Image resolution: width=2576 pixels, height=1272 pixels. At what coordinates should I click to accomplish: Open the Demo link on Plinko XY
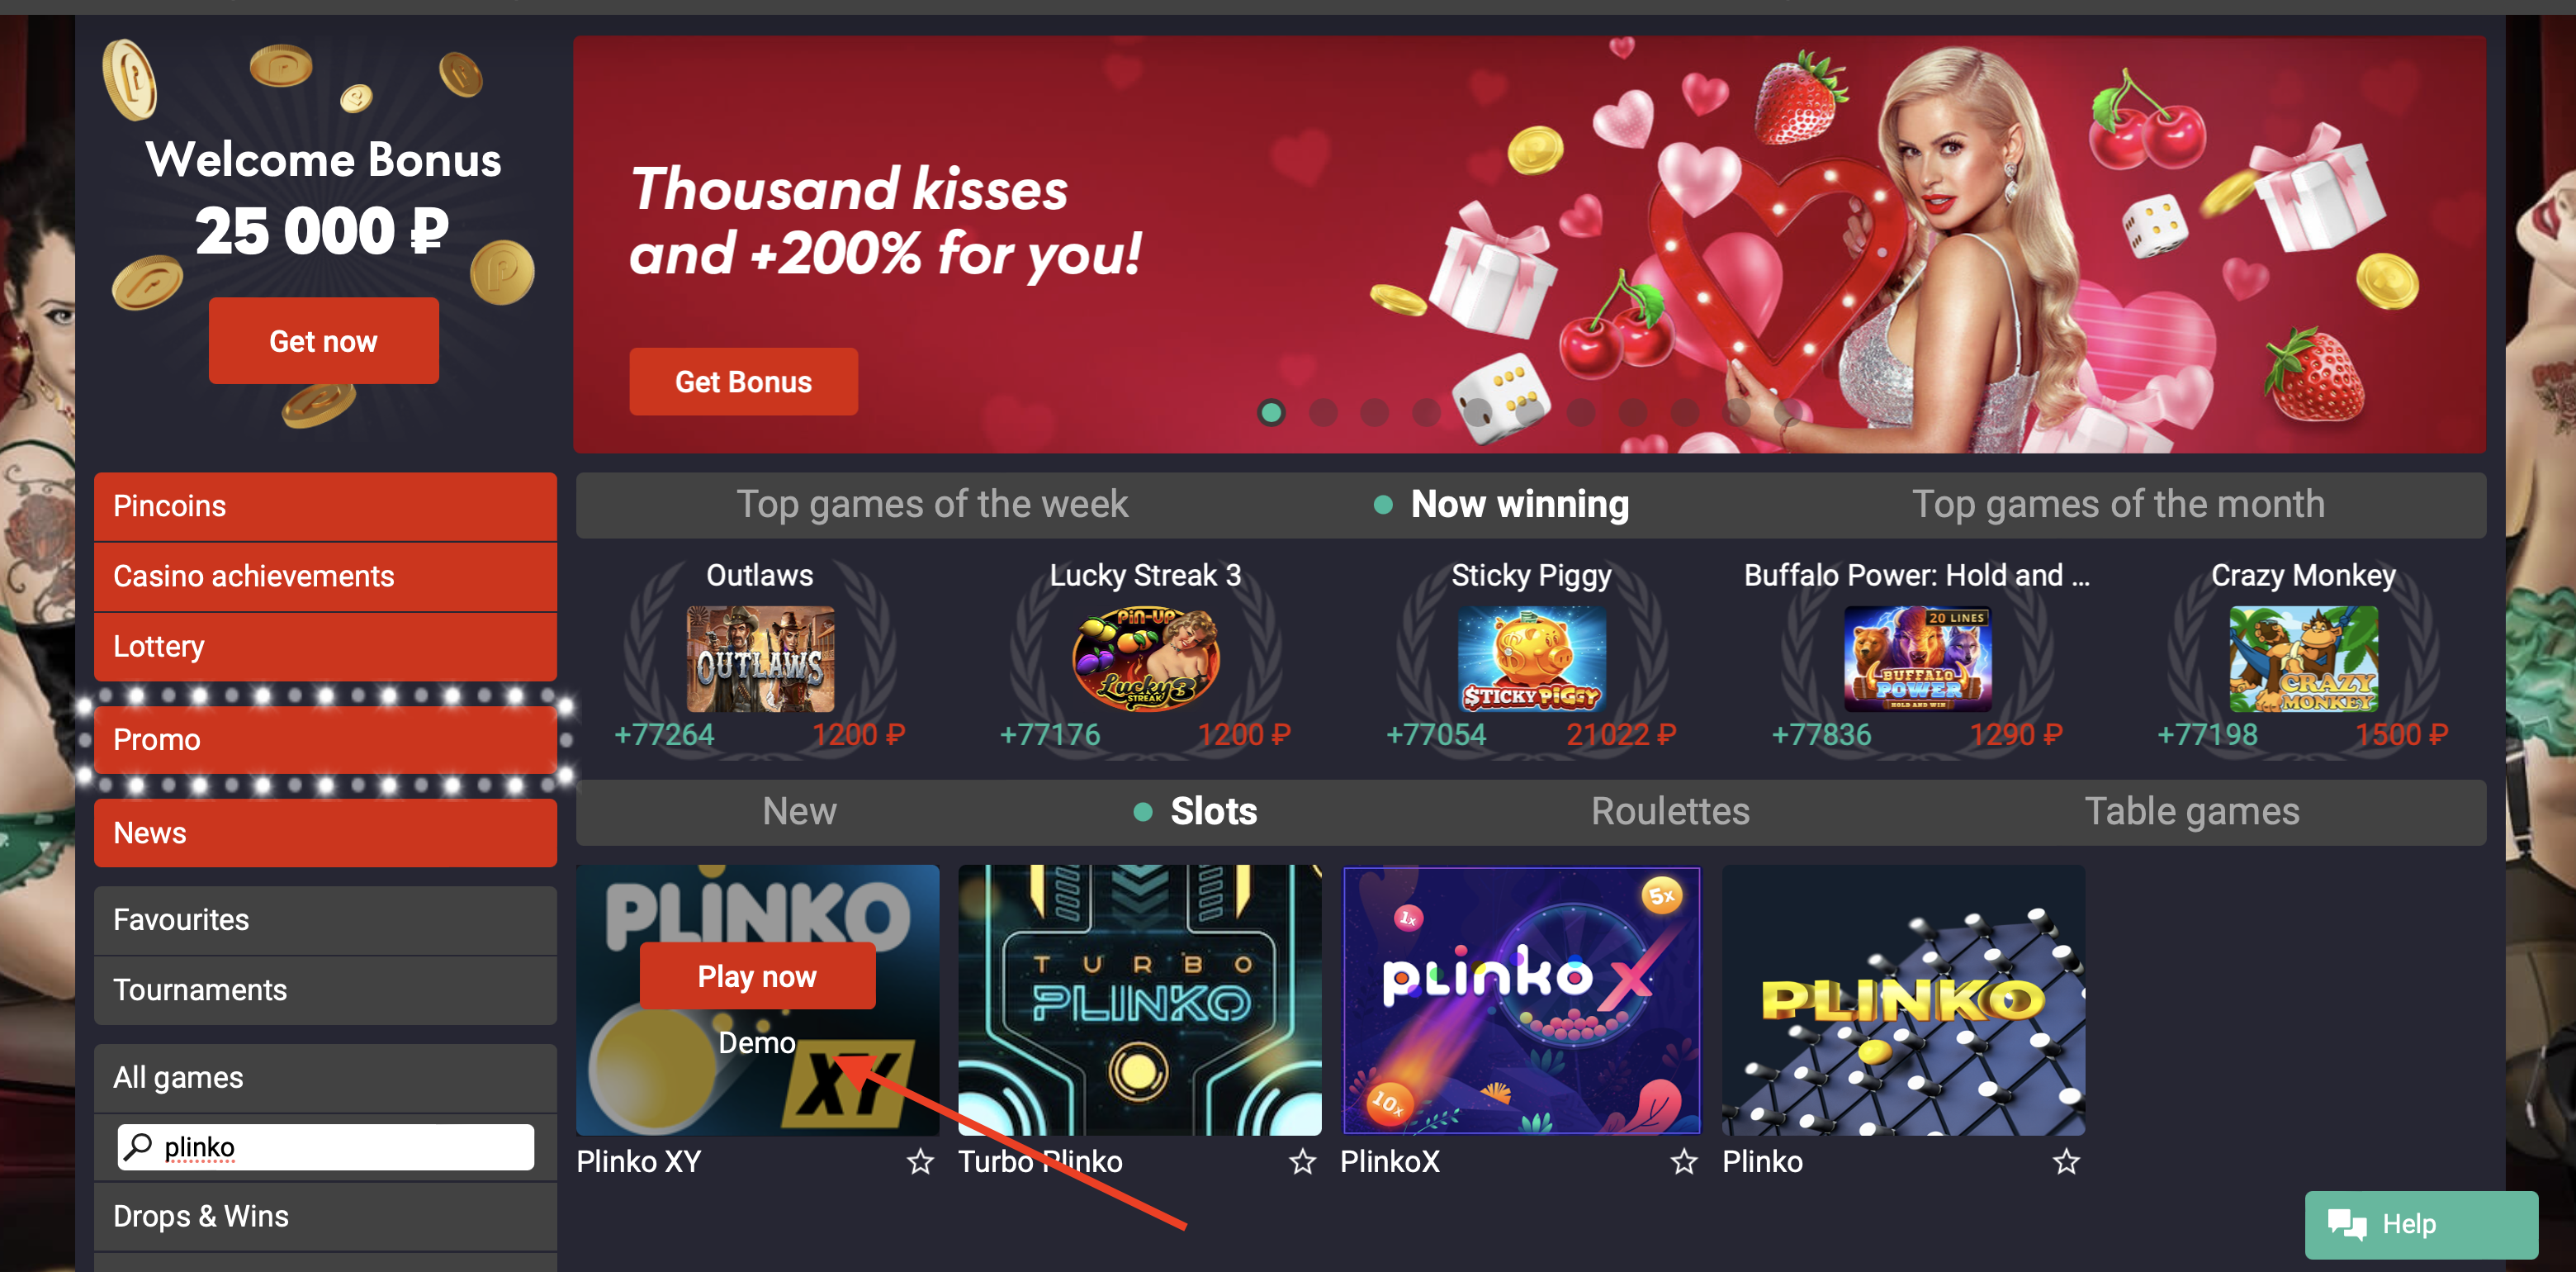[756, 1043]
